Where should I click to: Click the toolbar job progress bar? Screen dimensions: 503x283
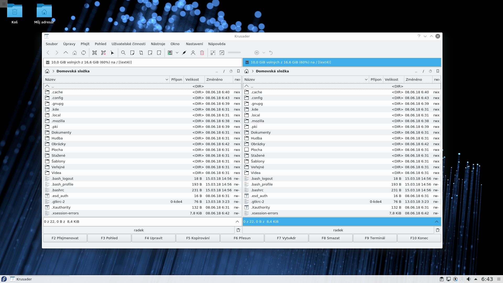click(234, 53)
